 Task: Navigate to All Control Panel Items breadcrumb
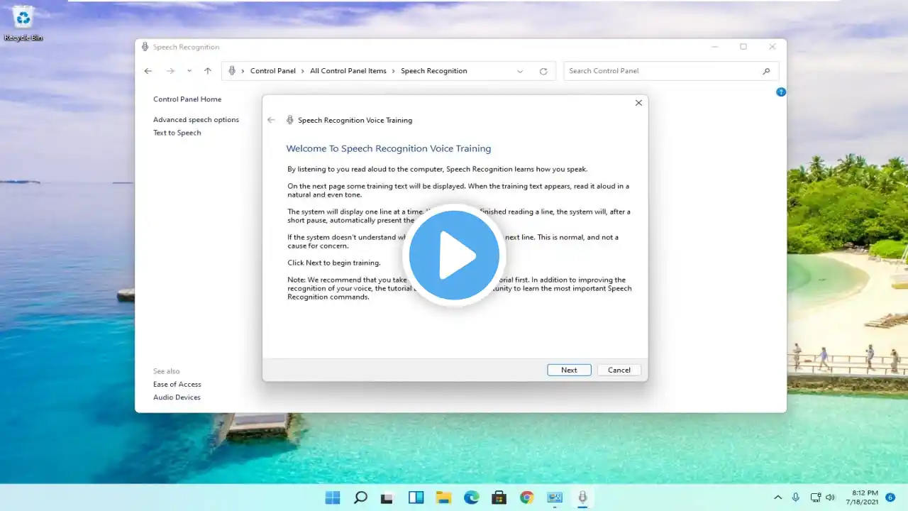(x=348, y=71)
